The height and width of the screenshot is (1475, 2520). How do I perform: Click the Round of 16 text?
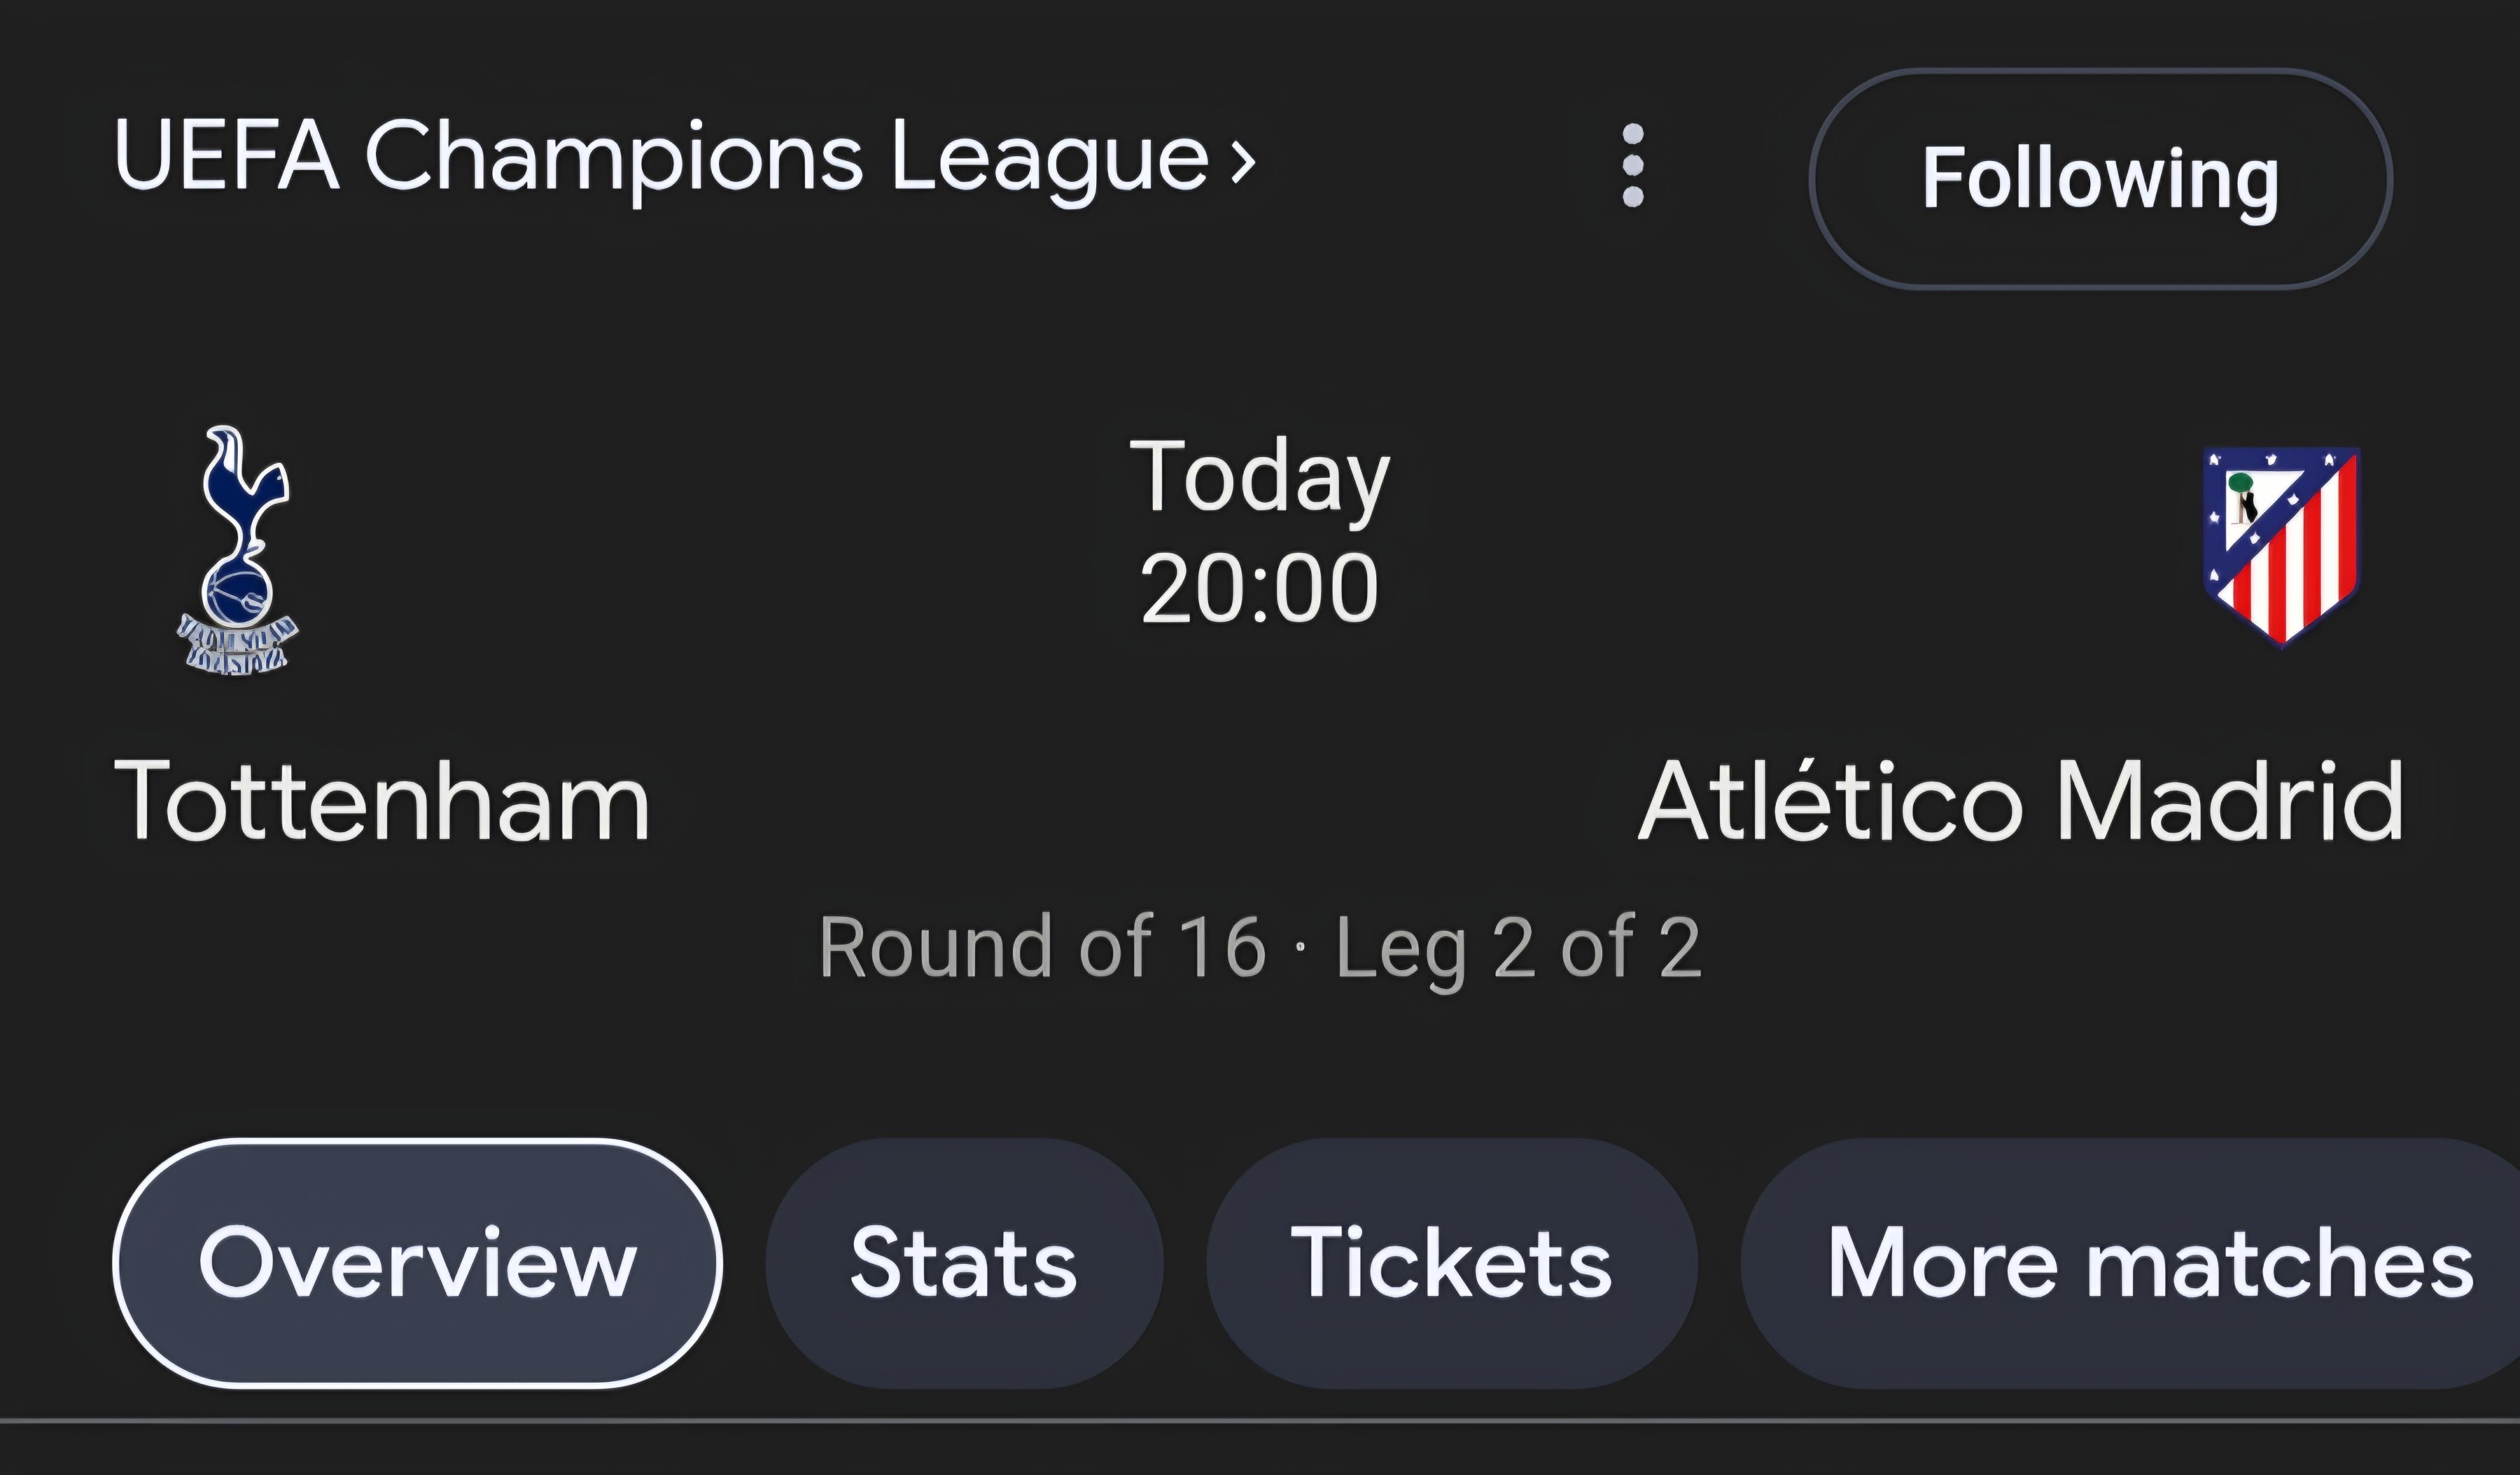1042,947
